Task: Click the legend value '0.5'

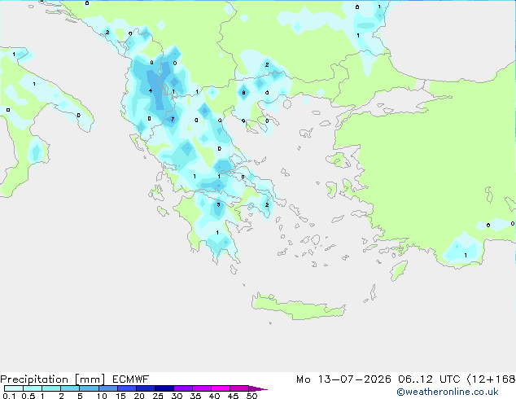Action: coord(28,396)
